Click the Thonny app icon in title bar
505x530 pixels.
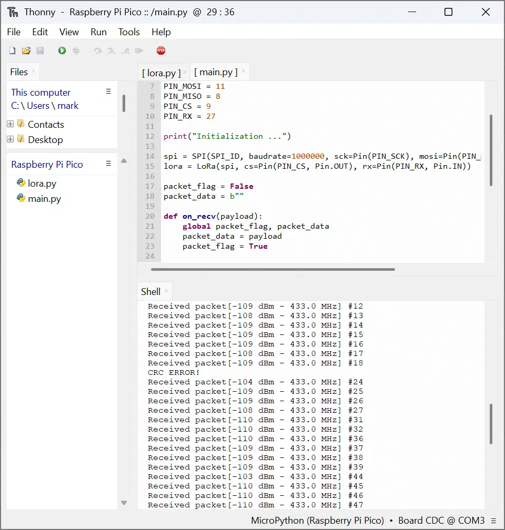(13, 12)
